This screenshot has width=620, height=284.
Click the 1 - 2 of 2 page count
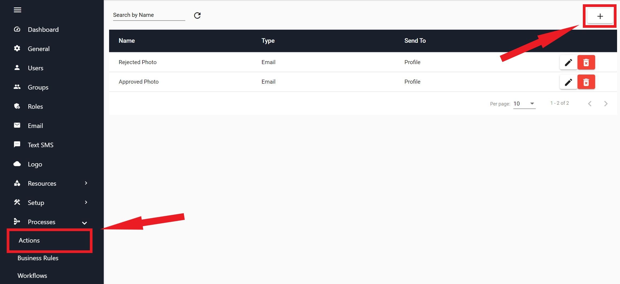pyautogui.click(x=559, y=103)
